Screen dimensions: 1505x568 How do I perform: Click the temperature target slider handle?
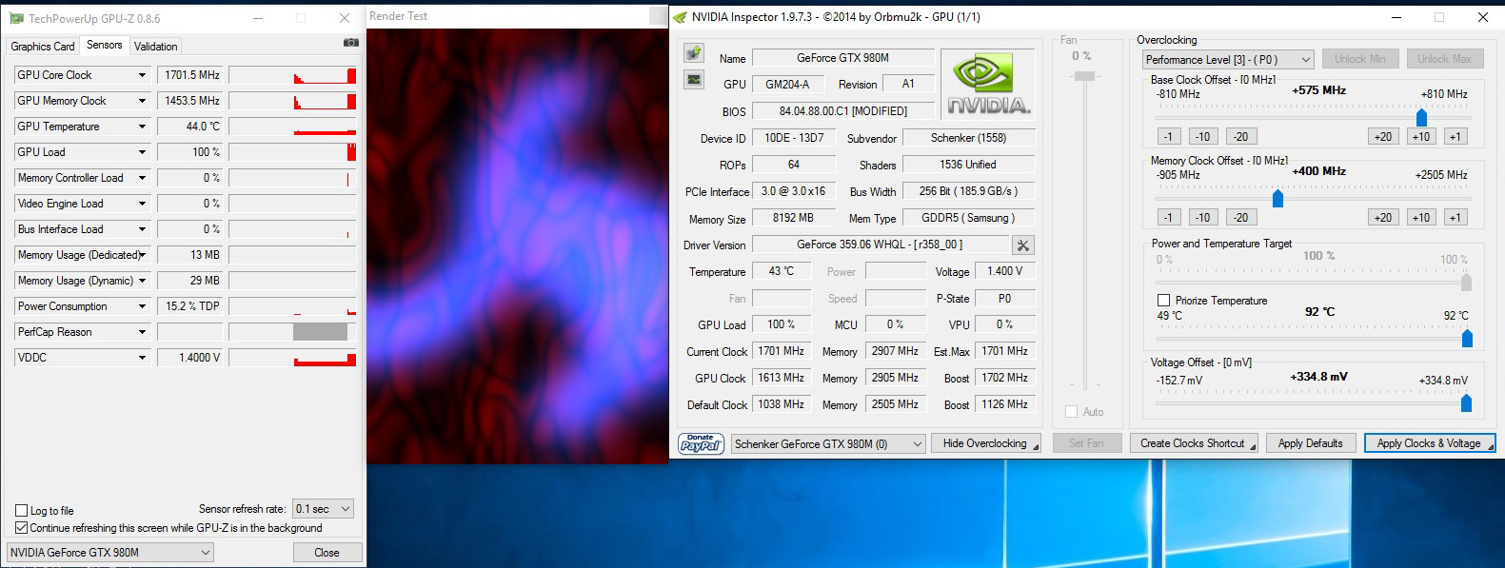[x=1467, y=338]
